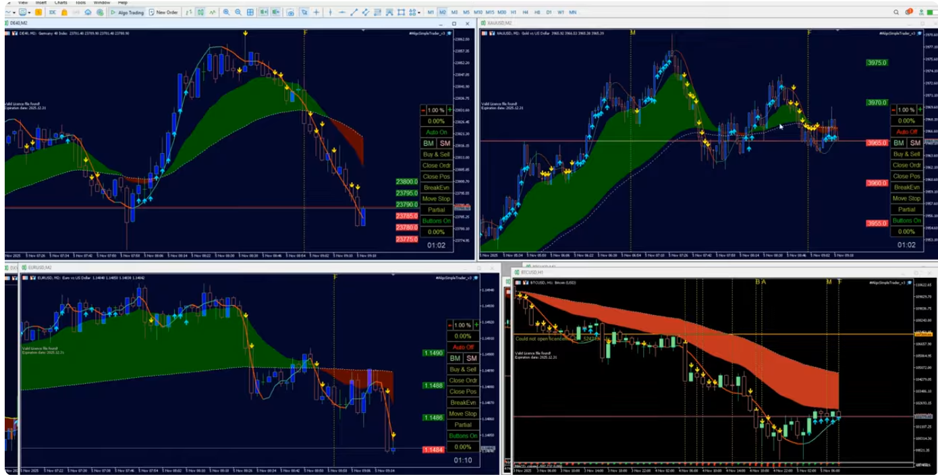Expand the second toolbar dropdown arrow
938x475 pixels.
tap(30, 12)
